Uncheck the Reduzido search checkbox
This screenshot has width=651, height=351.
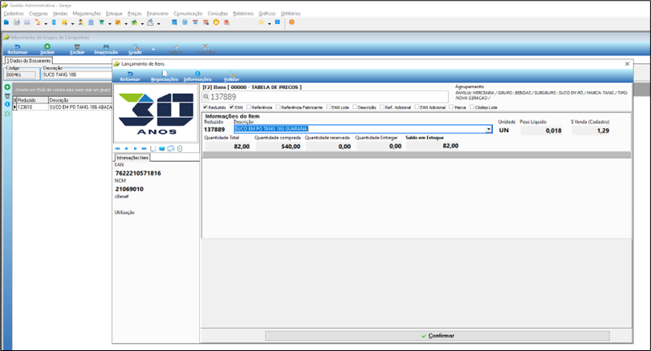click(x=205, y=107)
